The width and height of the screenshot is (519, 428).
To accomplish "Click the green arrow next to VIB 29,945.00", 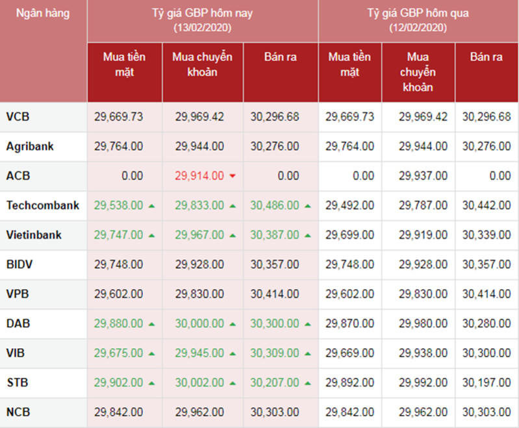I will click(x=233, y=354).
